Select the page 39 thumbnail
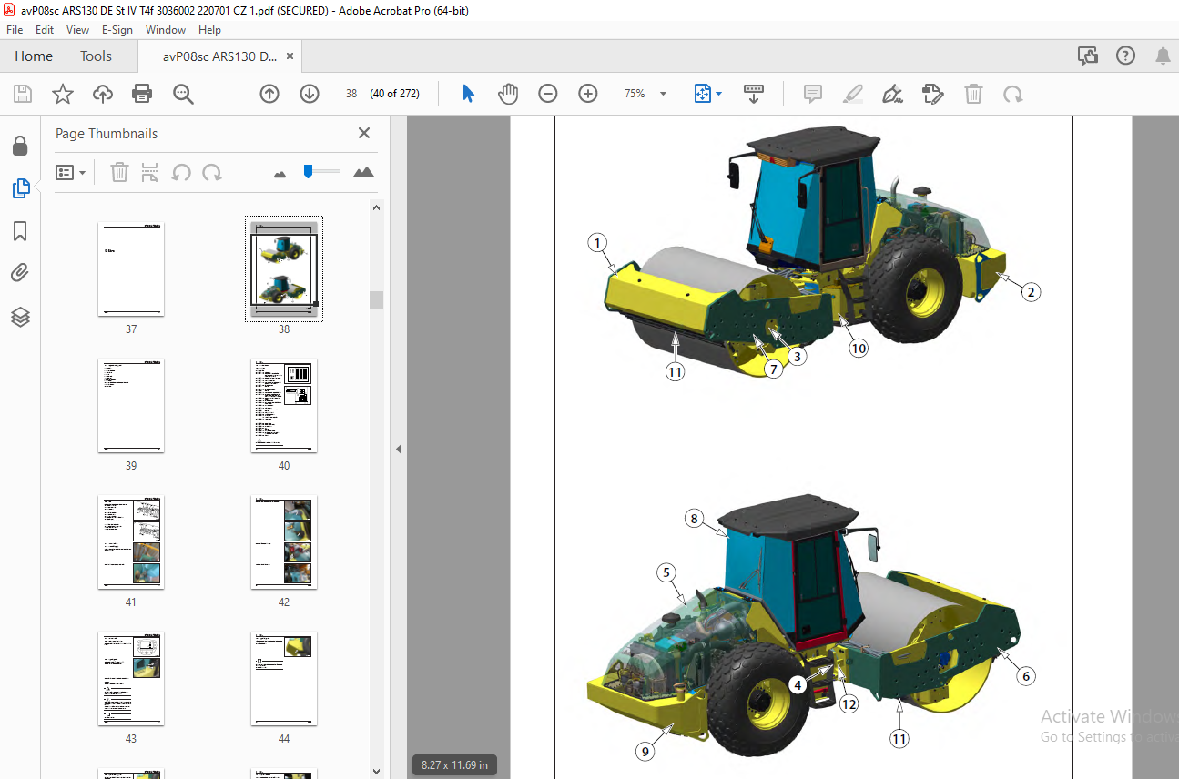 [x=131, y=406]
